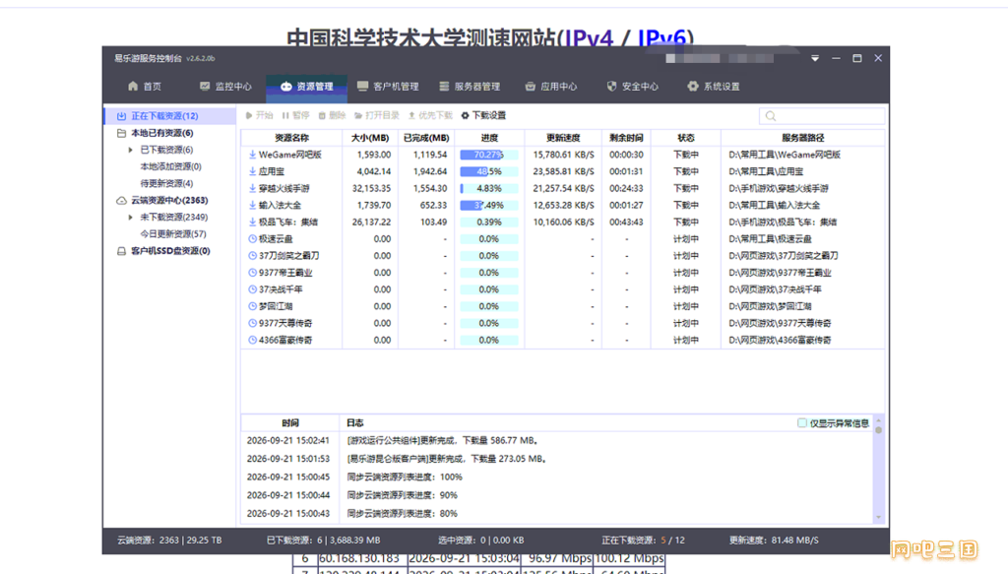Click clock icon beside 4366富豪传奇
1008x574 pixels.
click(x=252, y=340)
